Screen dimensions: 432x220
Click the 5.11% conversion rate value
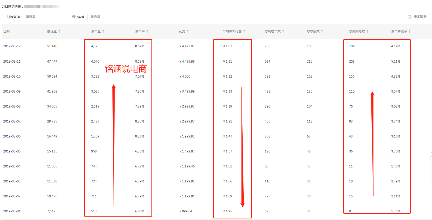(396, 62)
